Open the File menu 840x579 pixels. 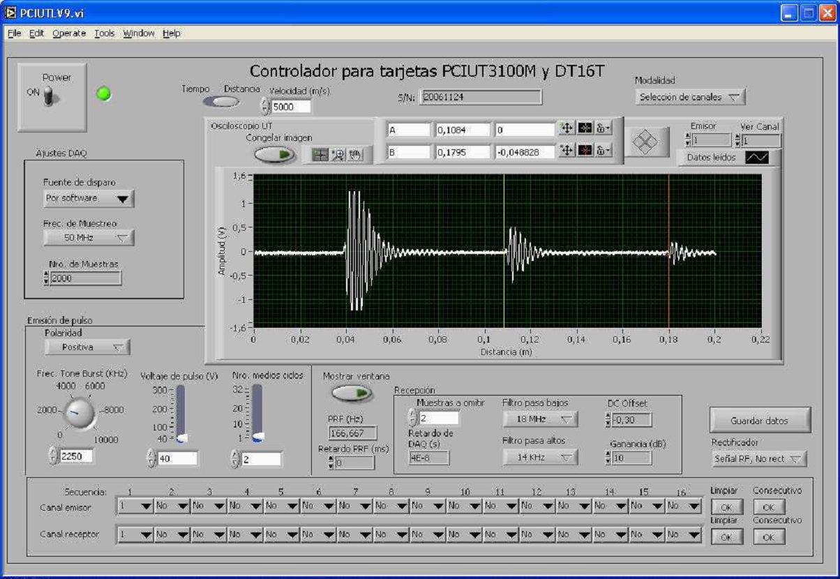(15, 33)
